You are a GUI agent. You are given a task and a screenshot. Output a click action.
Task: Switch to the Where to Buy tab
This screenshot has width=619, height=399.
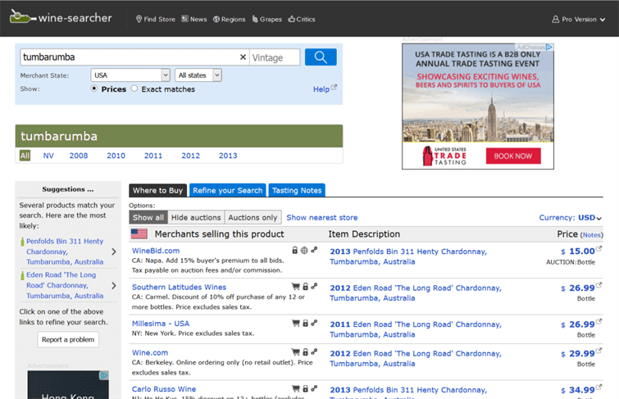(x=158, y=190)
